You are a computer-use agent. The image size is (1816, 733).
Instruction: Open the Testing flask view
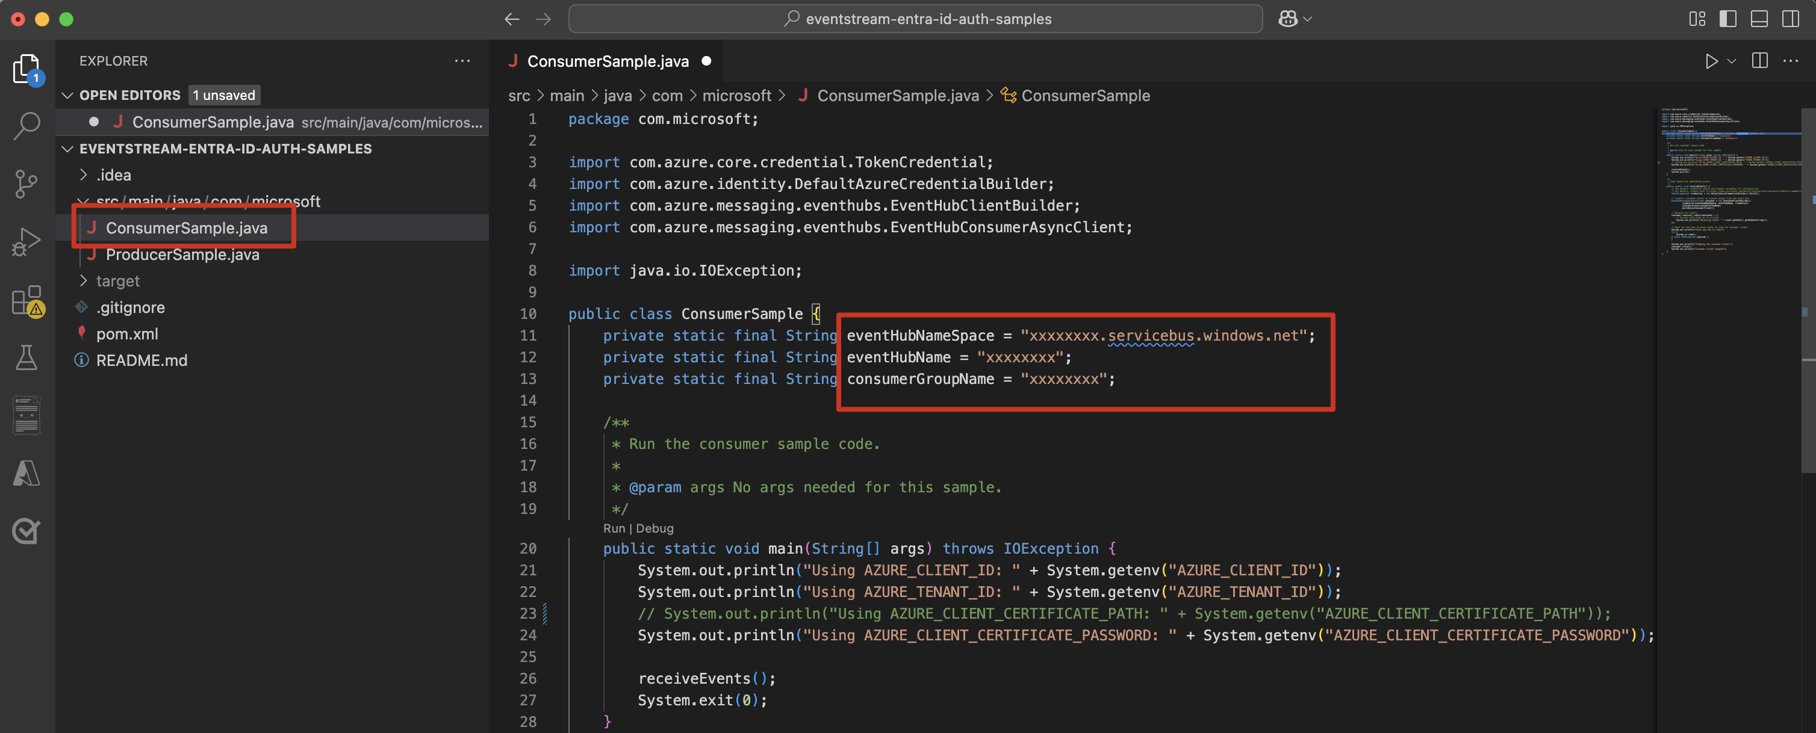[x=26, y=357]
